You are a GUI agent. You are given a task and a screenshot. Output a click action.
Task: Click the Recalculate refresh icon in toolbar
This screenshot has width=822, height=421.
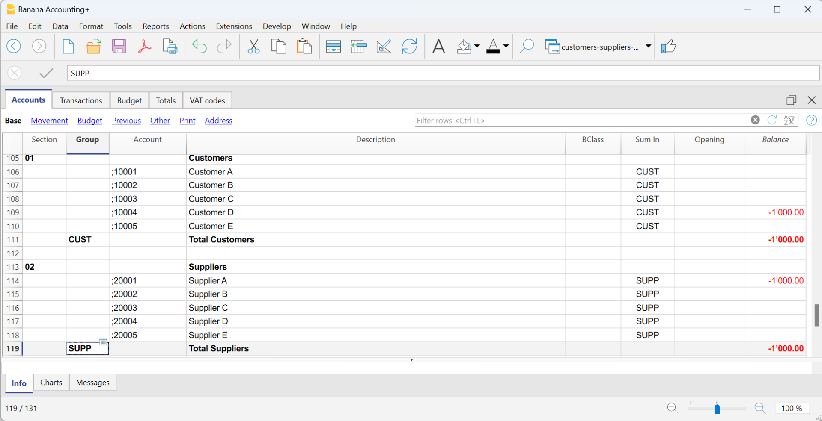point(409,46)
